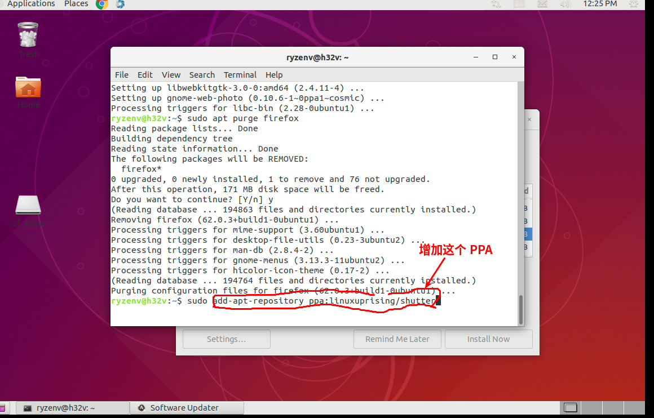Open the terminal Edit menu
The width and height of the screenshot is (654, 418).
pyautogui.click(x=145, y=75)
